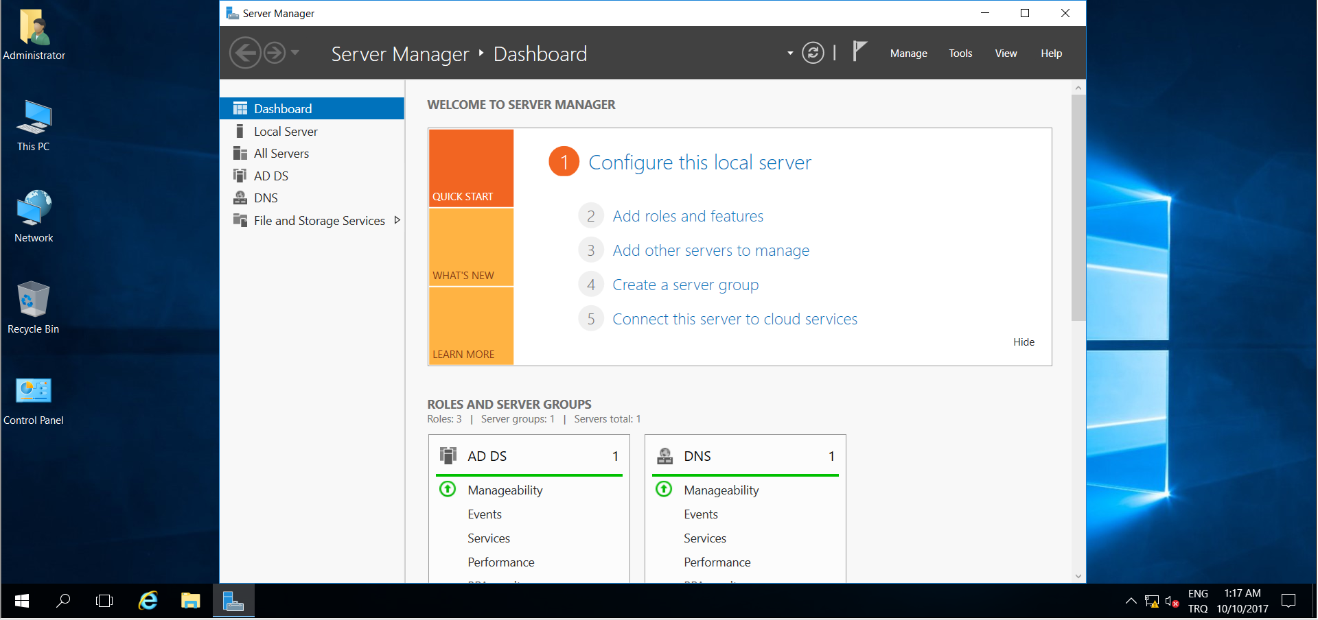This screenshot has height=620, width=1318.
Task: Click the AD DS icon in sidebar
Action: tap(240, 176)
